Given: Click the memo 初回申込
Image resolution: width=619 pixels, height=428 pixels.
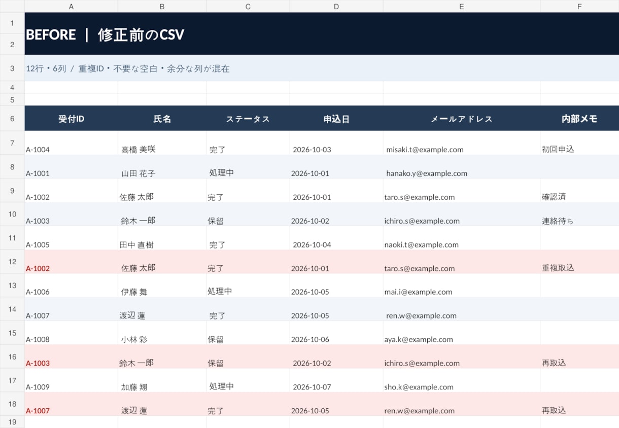Looking at the screenshot, I should 558,149.
